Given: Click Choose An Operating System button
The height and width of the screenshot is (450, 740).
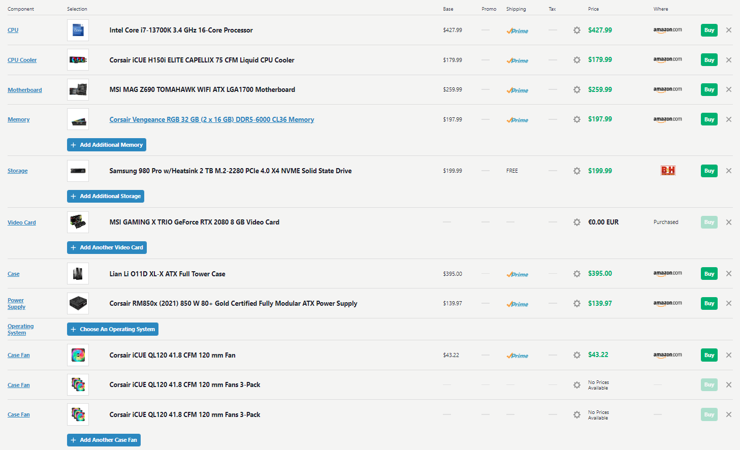Looking at the screenshot, I should [113, 329].
